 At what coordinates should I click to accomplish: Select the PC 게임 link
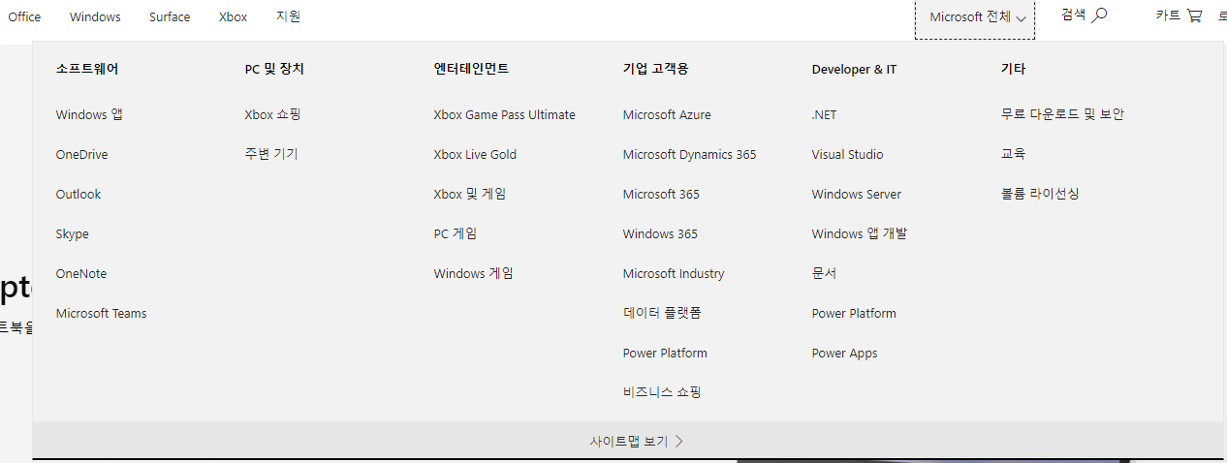456,233
